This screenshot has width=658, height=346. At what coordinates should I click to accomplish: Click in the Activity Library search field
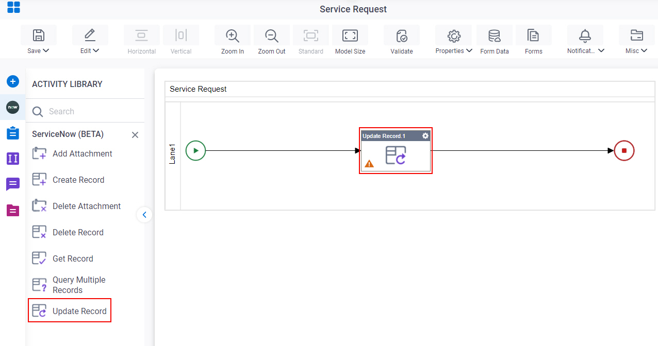(86, 112)
